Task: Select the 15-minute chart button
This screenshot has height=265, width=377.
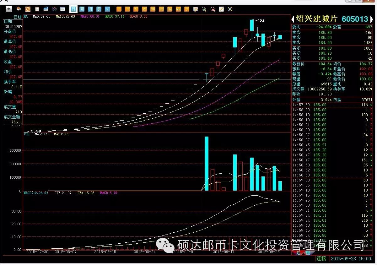Action: coord(144,9)
